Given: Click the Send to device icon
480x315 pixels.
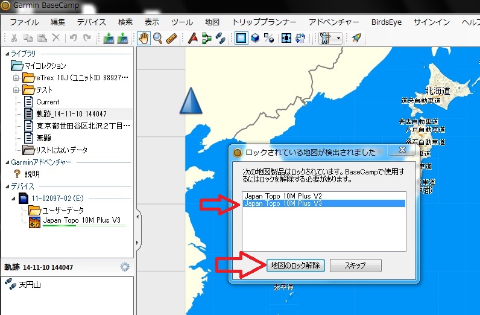Looking at the screenshot, I should [x=109, y=38].
